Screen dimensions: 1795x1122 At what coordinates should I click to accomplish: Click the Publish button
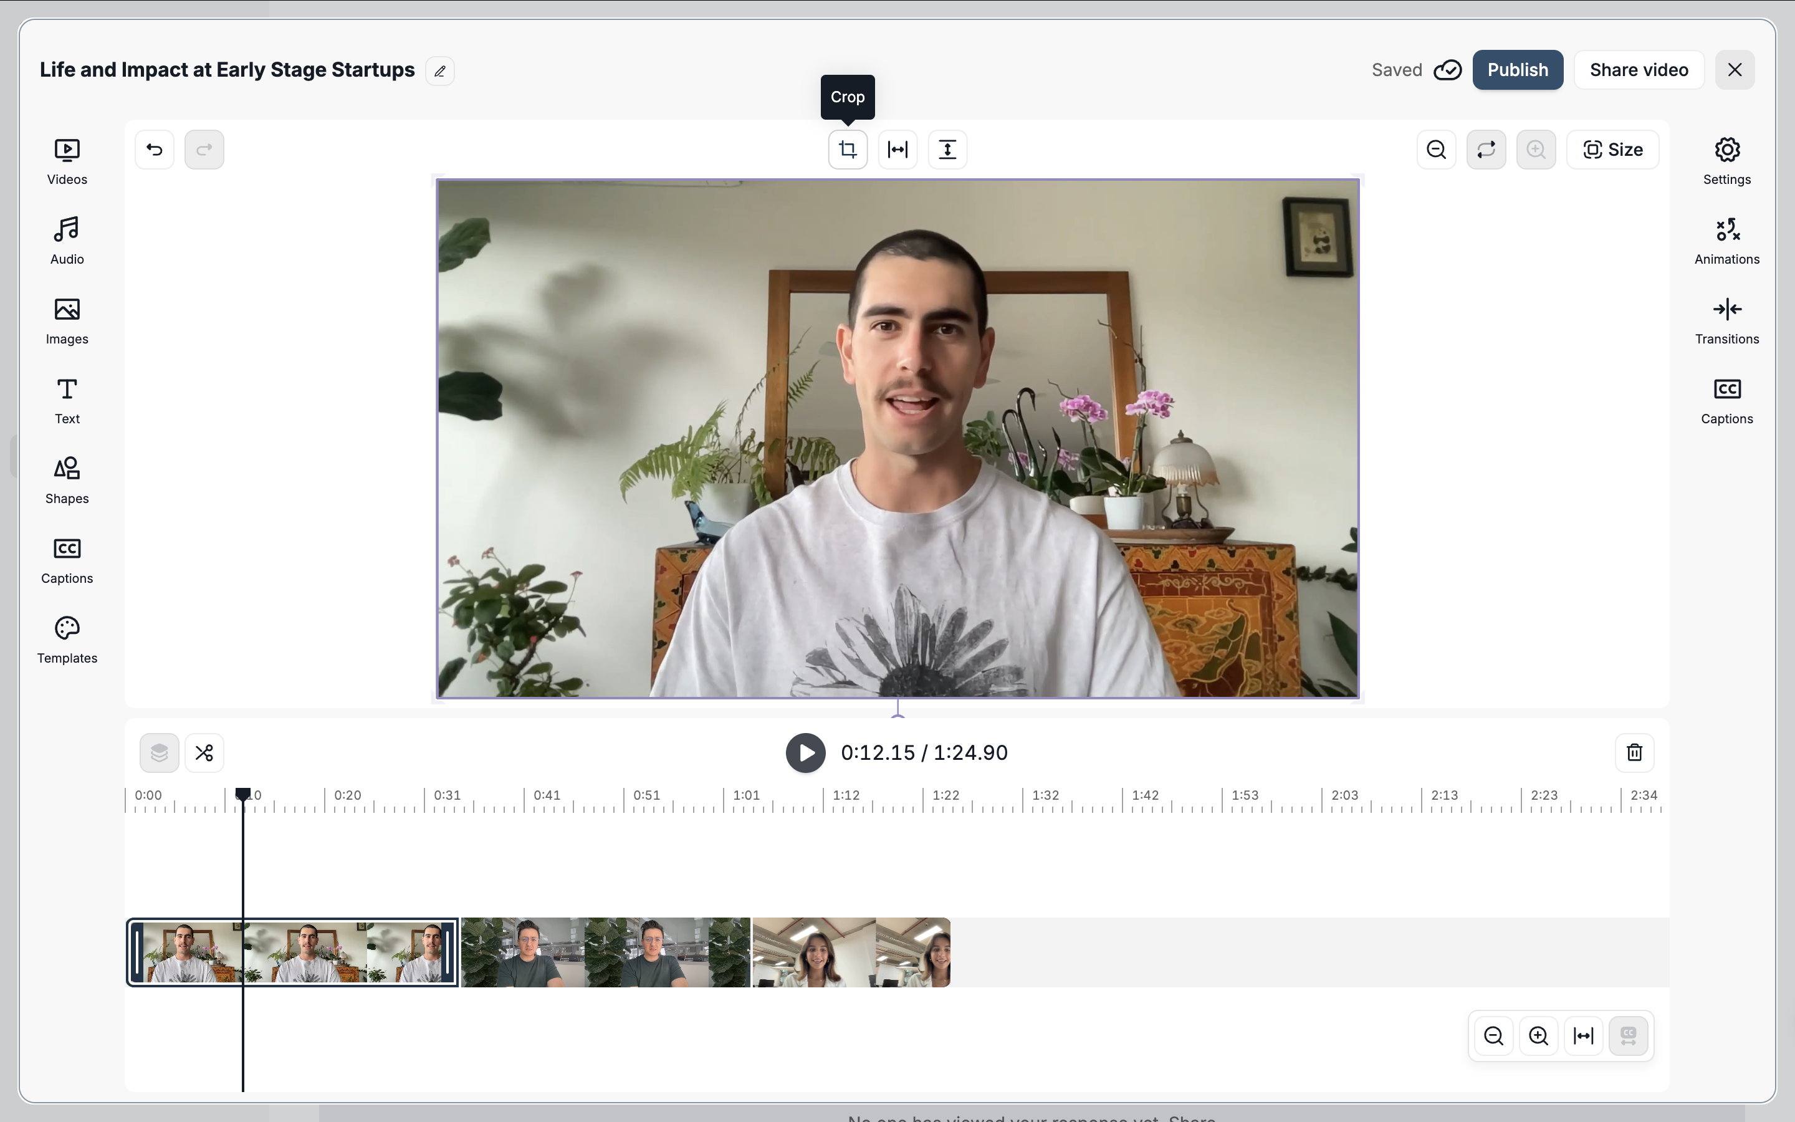(x=1517, y=70)
